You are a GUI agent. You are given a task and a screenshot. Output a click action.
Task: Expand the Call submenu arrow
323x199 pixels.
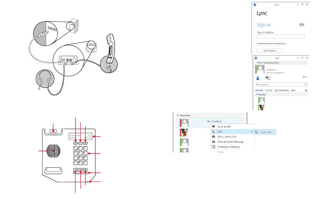[252, 132]
